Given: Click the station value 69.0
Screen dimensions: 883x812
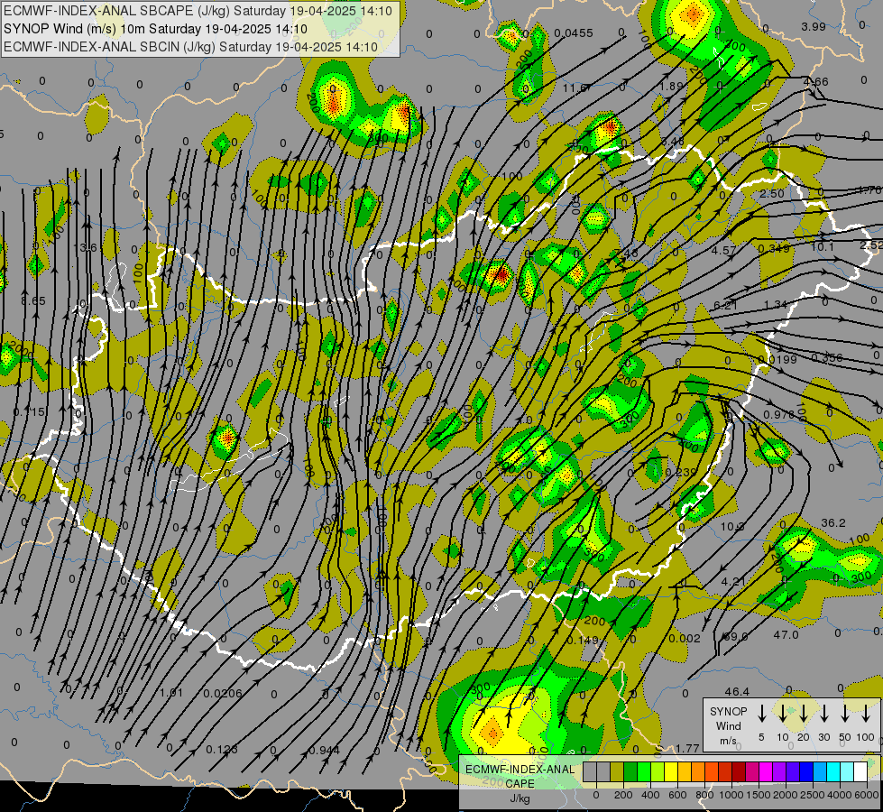Looking at the screenshot, I should [x=735, y=636].
